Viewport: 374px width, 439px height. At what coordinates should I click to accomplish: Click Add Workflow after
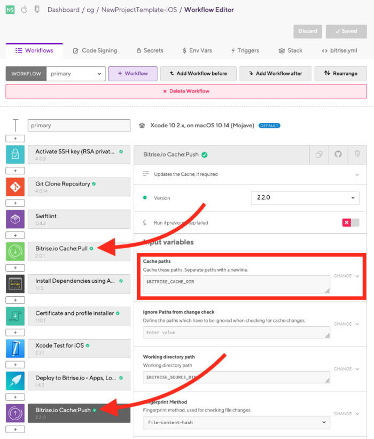[275, 74]
